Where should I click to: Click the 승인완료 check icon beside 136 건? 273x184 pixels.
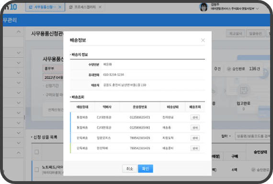229,69
